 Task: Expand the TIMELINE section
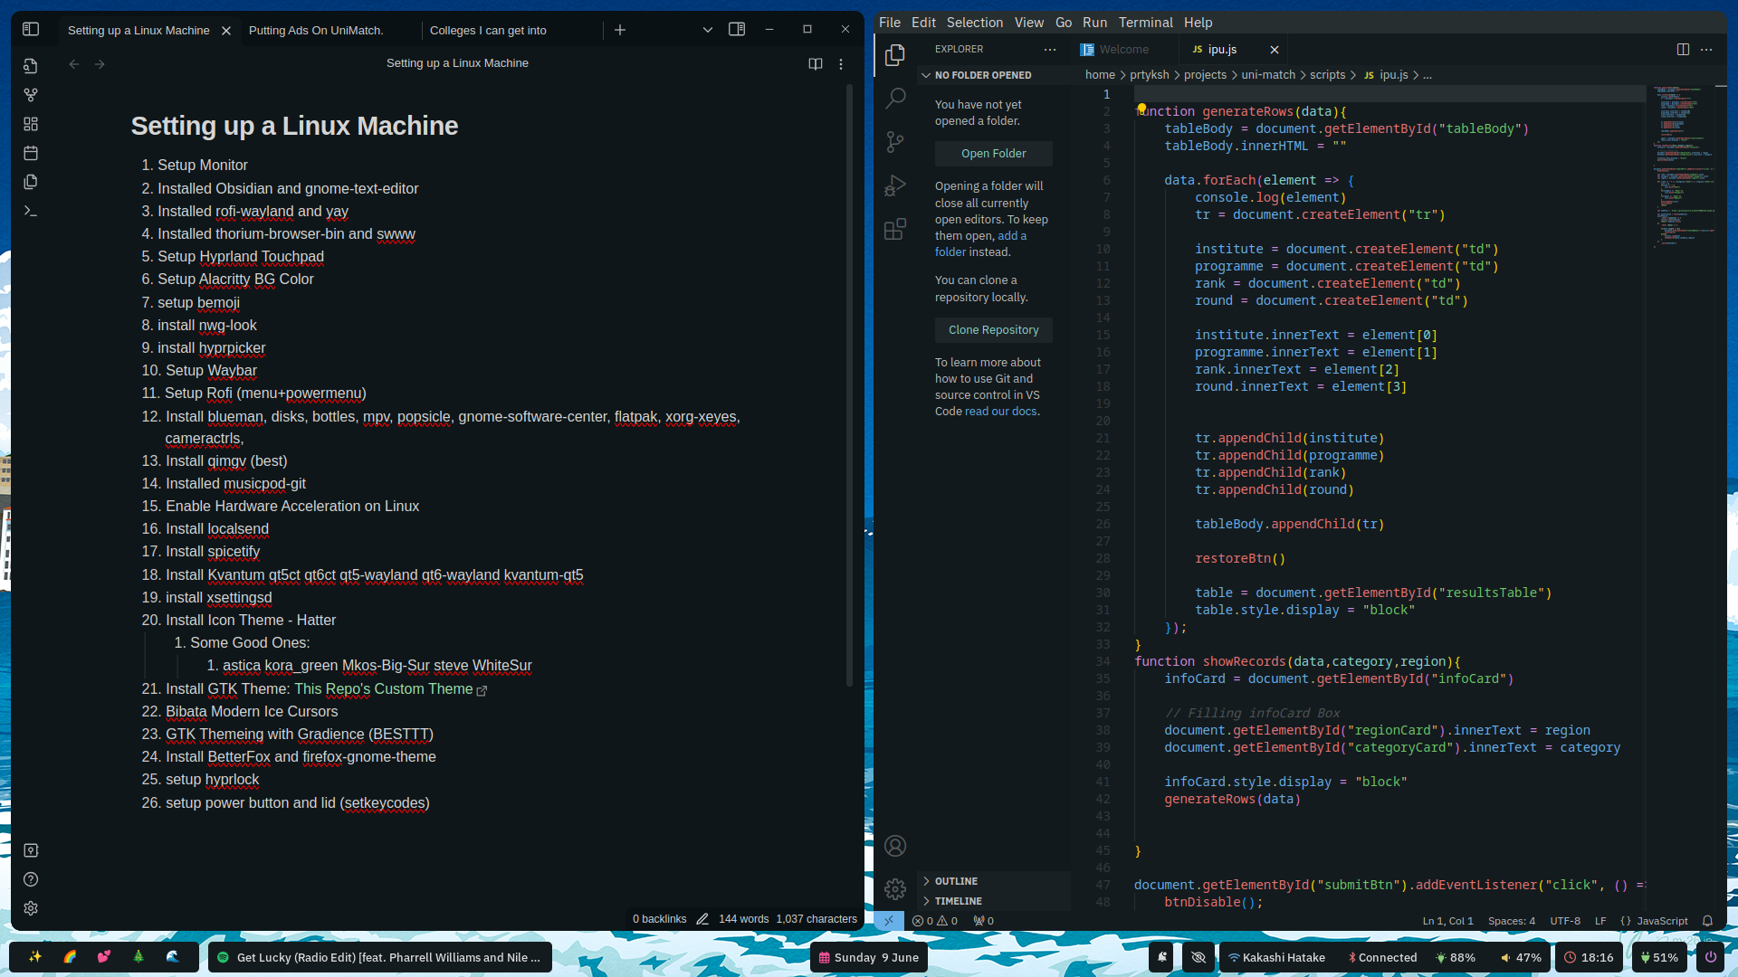(958, 901)
